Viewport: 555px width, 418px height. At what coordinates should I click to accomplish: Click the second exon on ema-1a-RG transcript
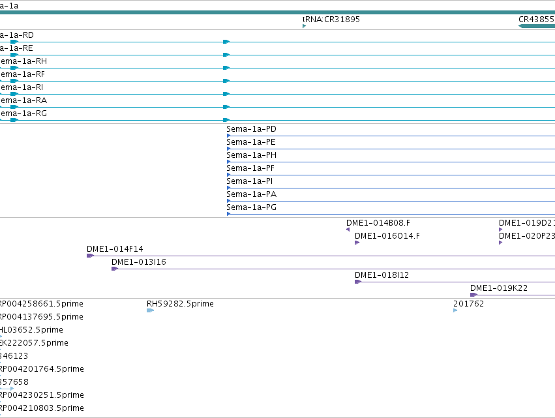(226, 120)
